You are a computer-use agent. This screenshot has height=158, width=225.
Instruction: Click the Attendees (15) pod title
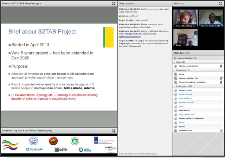tap(181, 53)
